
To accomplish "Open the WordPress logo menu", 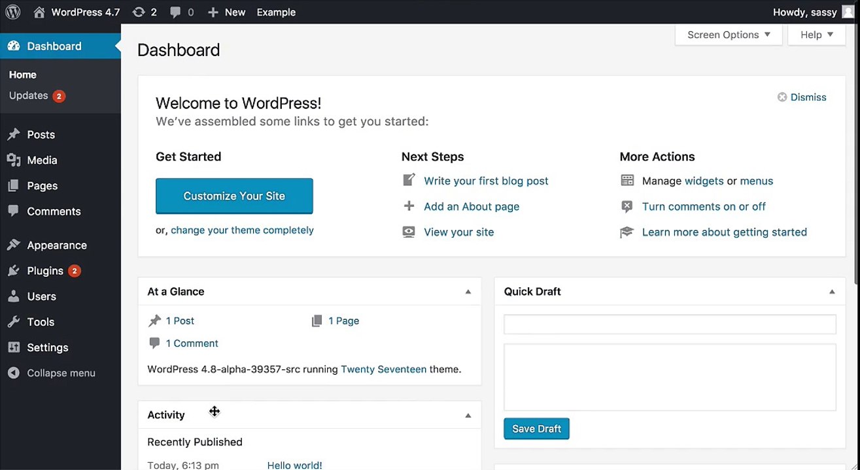I will [x=13, y=12].
